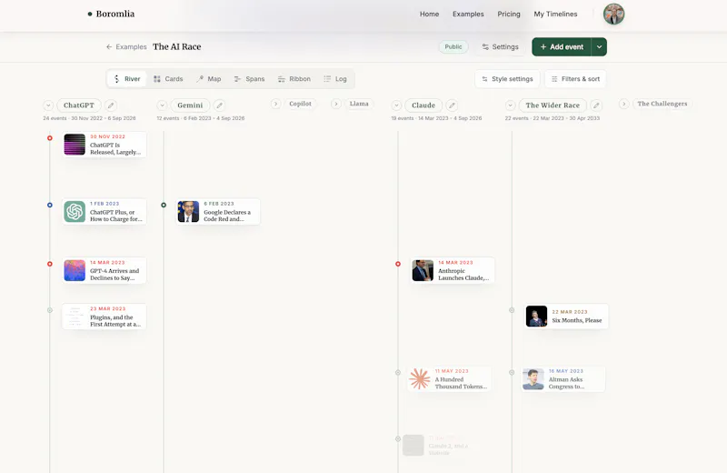Image resolution: width=727 pixels, height=473 pixels.
Task: Open Filters & sort
Action: [575, 79]
